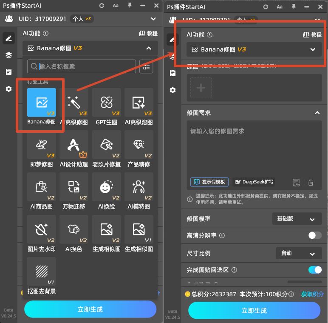Click 立即生成 button in left window
This screenshot has height=323, width=328.
90,309
